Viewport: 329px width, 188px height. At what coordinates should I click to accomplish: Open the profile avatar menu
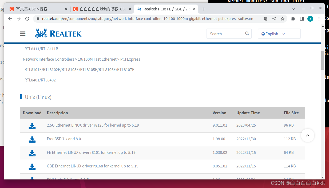click(x=310, y=19)
